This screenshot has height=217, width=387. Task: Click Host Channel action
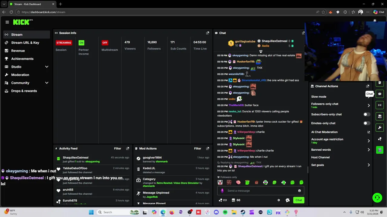point(320,157)
